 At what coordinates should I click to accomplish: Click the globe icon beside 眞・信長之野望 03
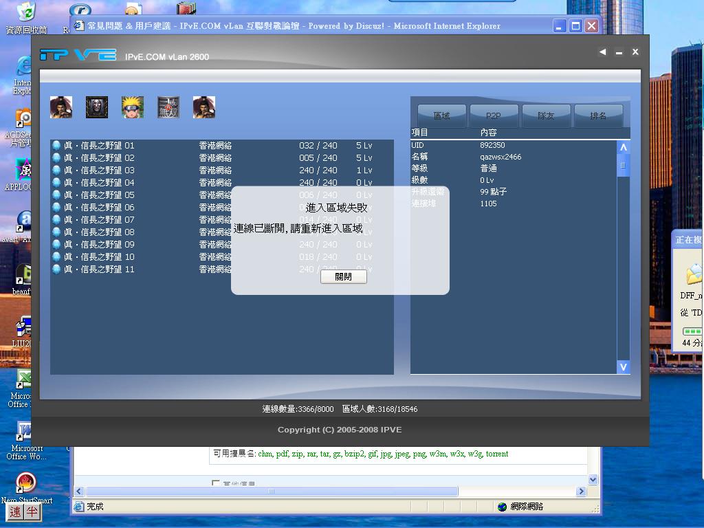coord(56,170)
